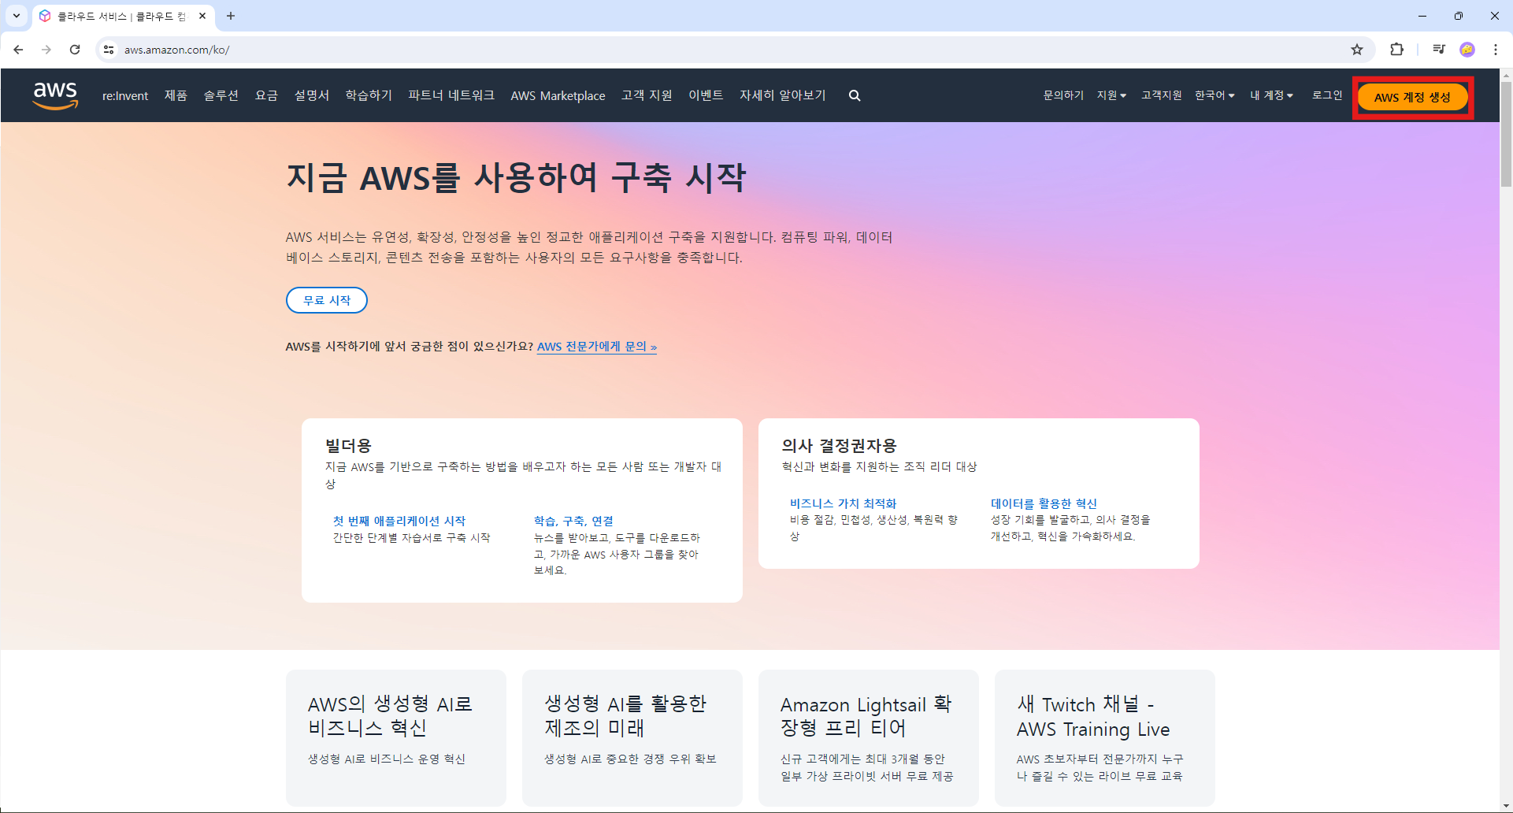Click the browser forward arrow
1513x813 pixels.
coord(46,50)
